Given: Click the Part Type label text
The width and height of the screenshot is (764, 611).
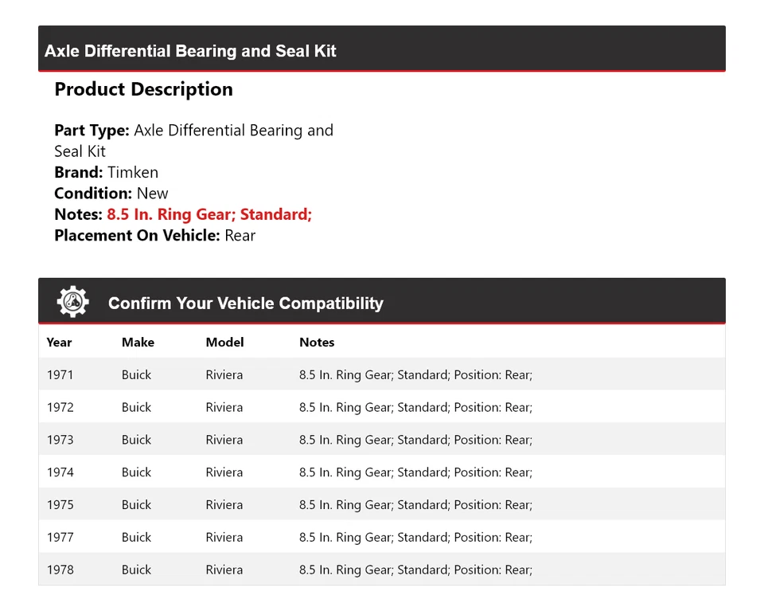Looking at the screenshot, I should pyautogui.click(x=92, y=131).
